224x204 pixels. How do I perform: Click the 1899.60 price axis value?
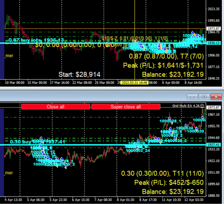214,184
